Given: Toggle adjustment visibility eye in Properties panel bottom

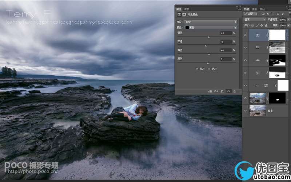Looking at the screenshot, I should 228,92.
